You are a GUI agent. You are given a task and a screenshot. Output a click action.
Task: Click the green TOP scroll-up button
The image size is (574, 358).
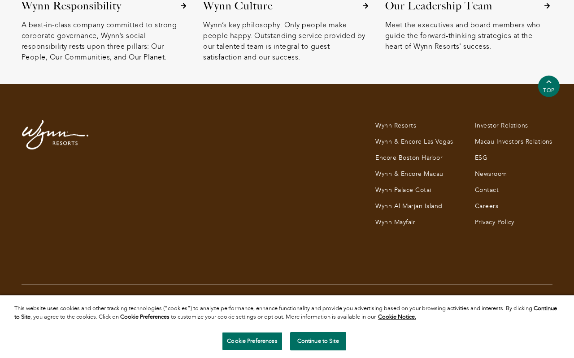549,86
